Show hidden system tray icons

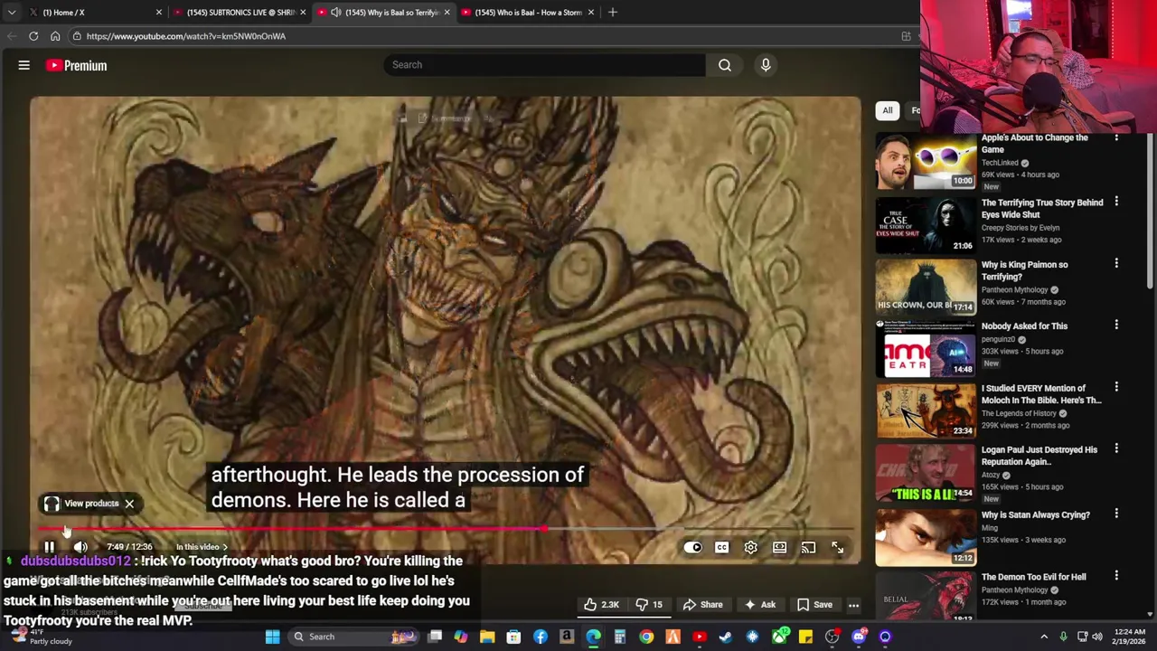pyautogui.click(x=1044, y=637)
